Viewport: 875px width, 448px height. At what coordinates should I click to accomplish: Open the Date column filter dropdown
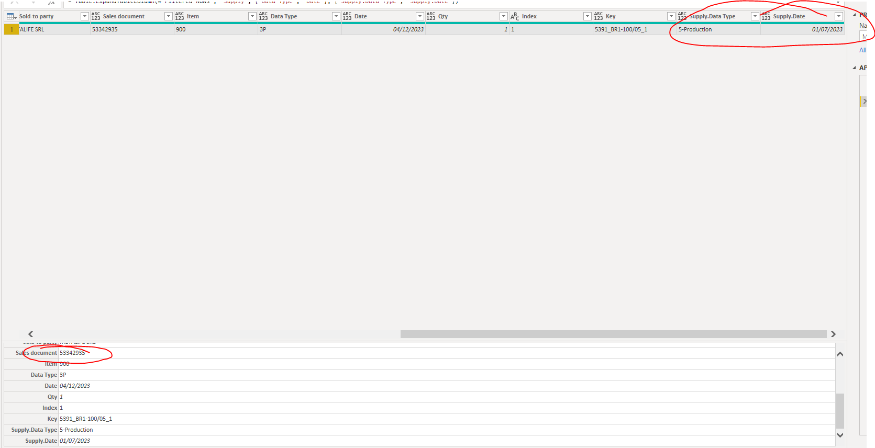(x=420, y=16)
